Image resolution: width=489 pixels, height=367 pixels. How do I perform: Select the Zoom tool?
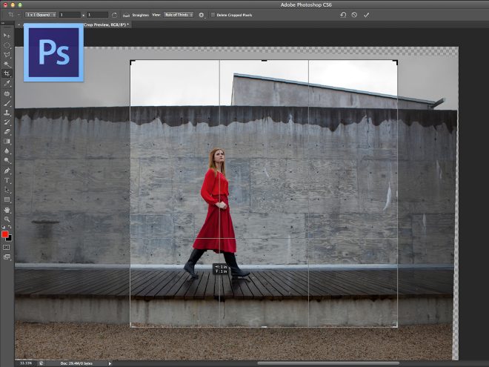pyautogui.click(x=7, y=219)
